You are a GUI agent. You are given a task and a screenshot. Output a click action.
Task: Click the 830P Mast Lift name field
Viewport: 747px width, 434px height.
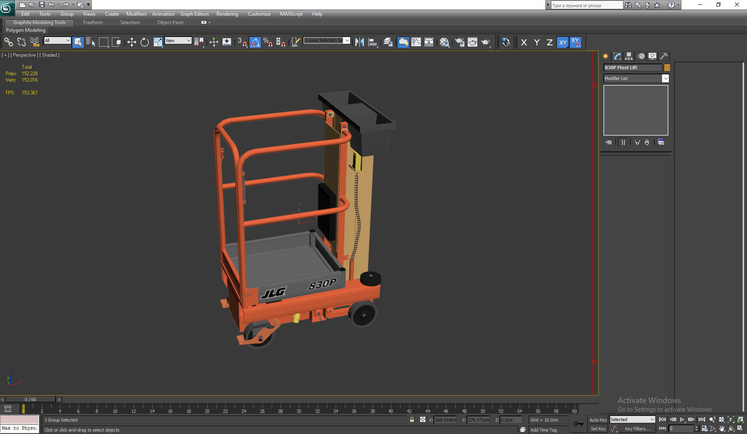click(632, 68)
